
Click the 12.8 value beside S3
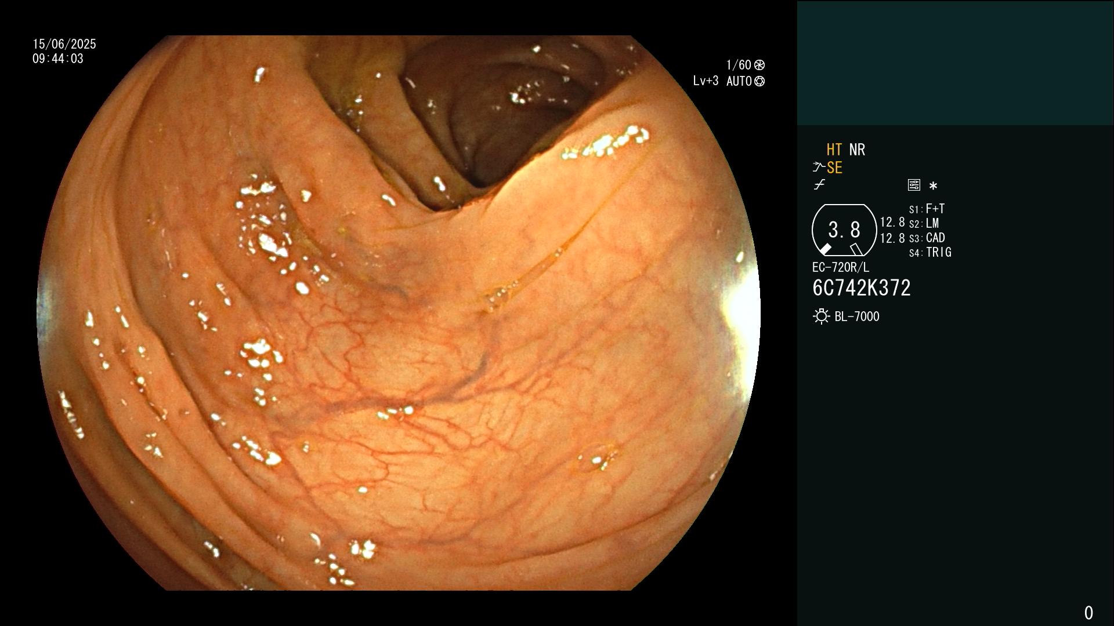(892, 238)
